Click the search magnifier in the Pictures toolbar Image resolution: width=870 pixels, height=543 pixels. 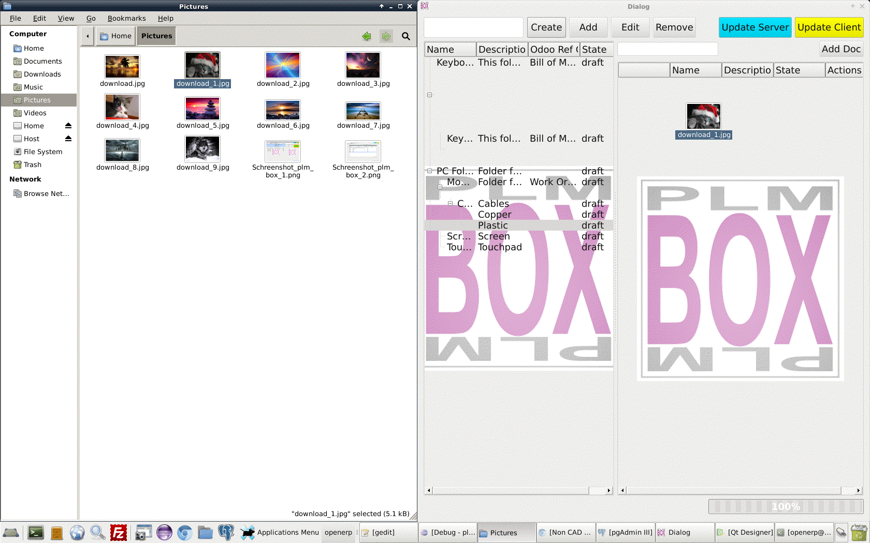tap(406, 36)
